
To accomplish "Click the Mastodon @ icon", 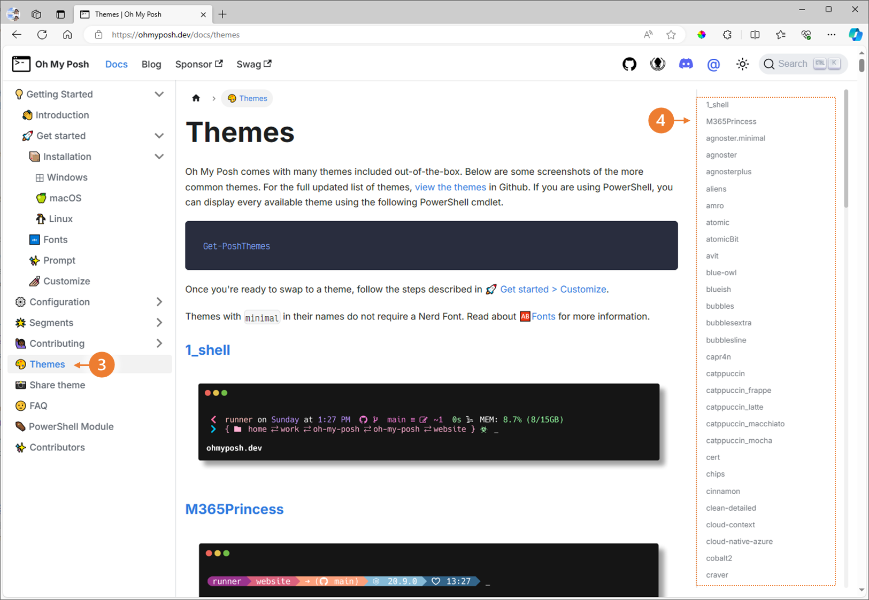I will click(x=713, y=65).
